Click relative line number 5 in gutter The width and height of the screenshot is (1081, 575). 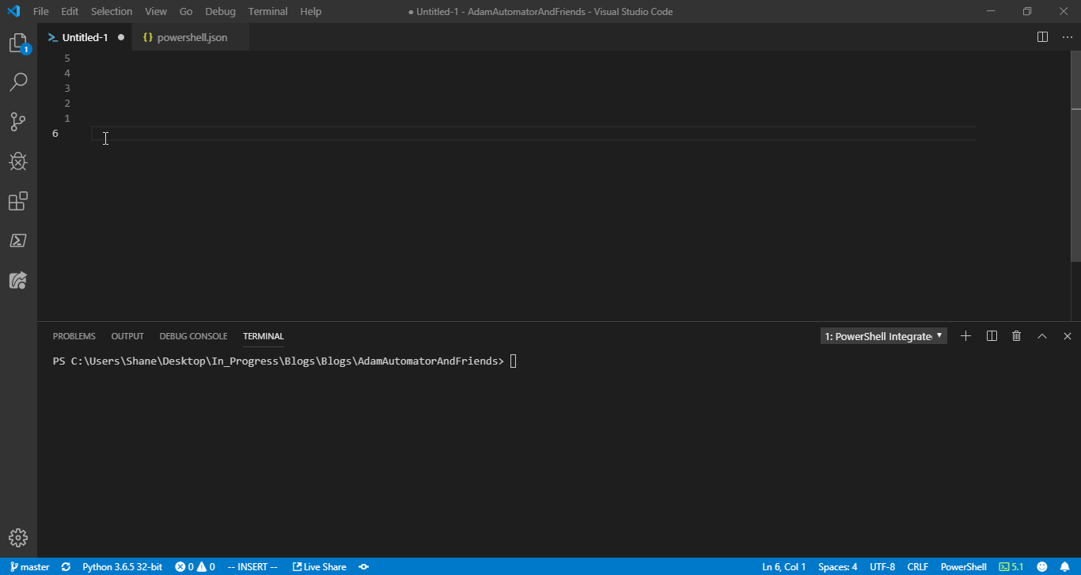[67, 59]
